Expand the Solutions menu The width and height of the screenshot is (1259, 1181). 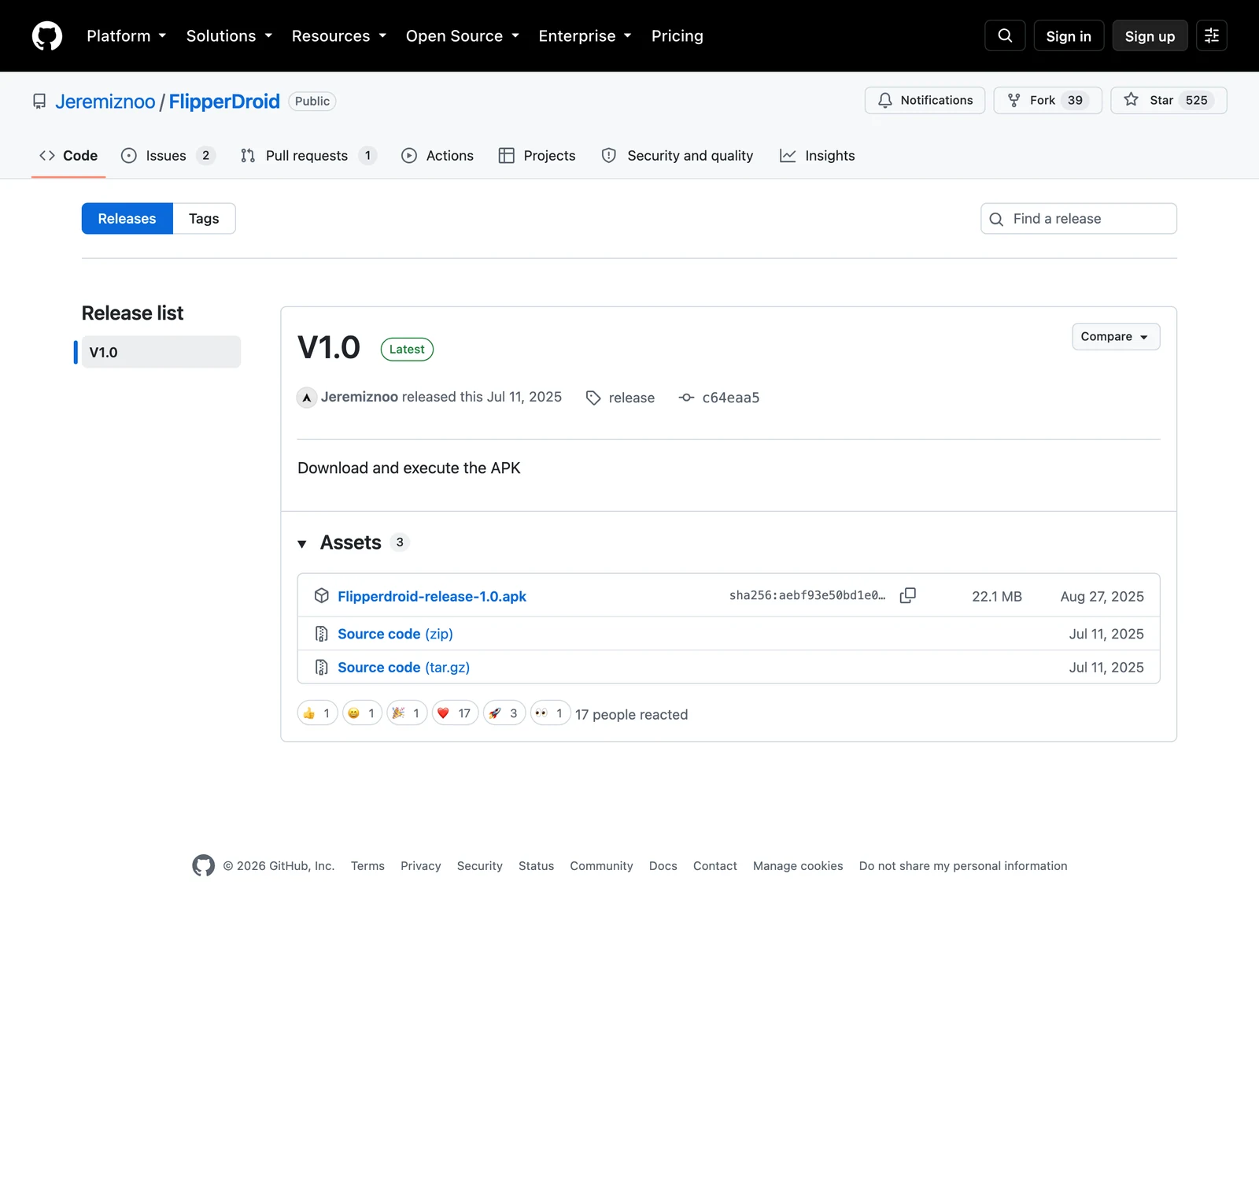[x=229, y=36]
